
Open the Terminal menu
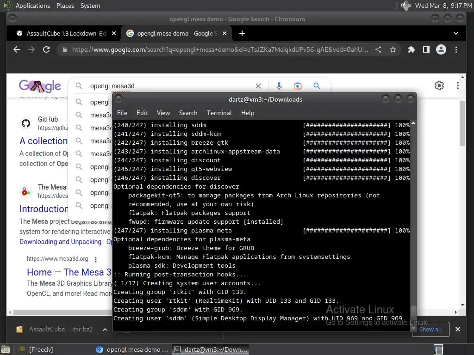[x=219, y=113]
